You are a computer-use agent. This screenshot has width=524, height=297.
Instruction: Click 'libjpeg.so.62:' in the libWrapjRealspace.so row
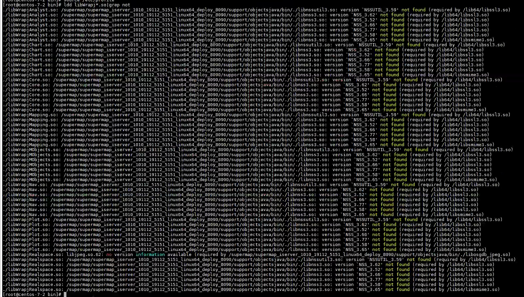point(85,255)
